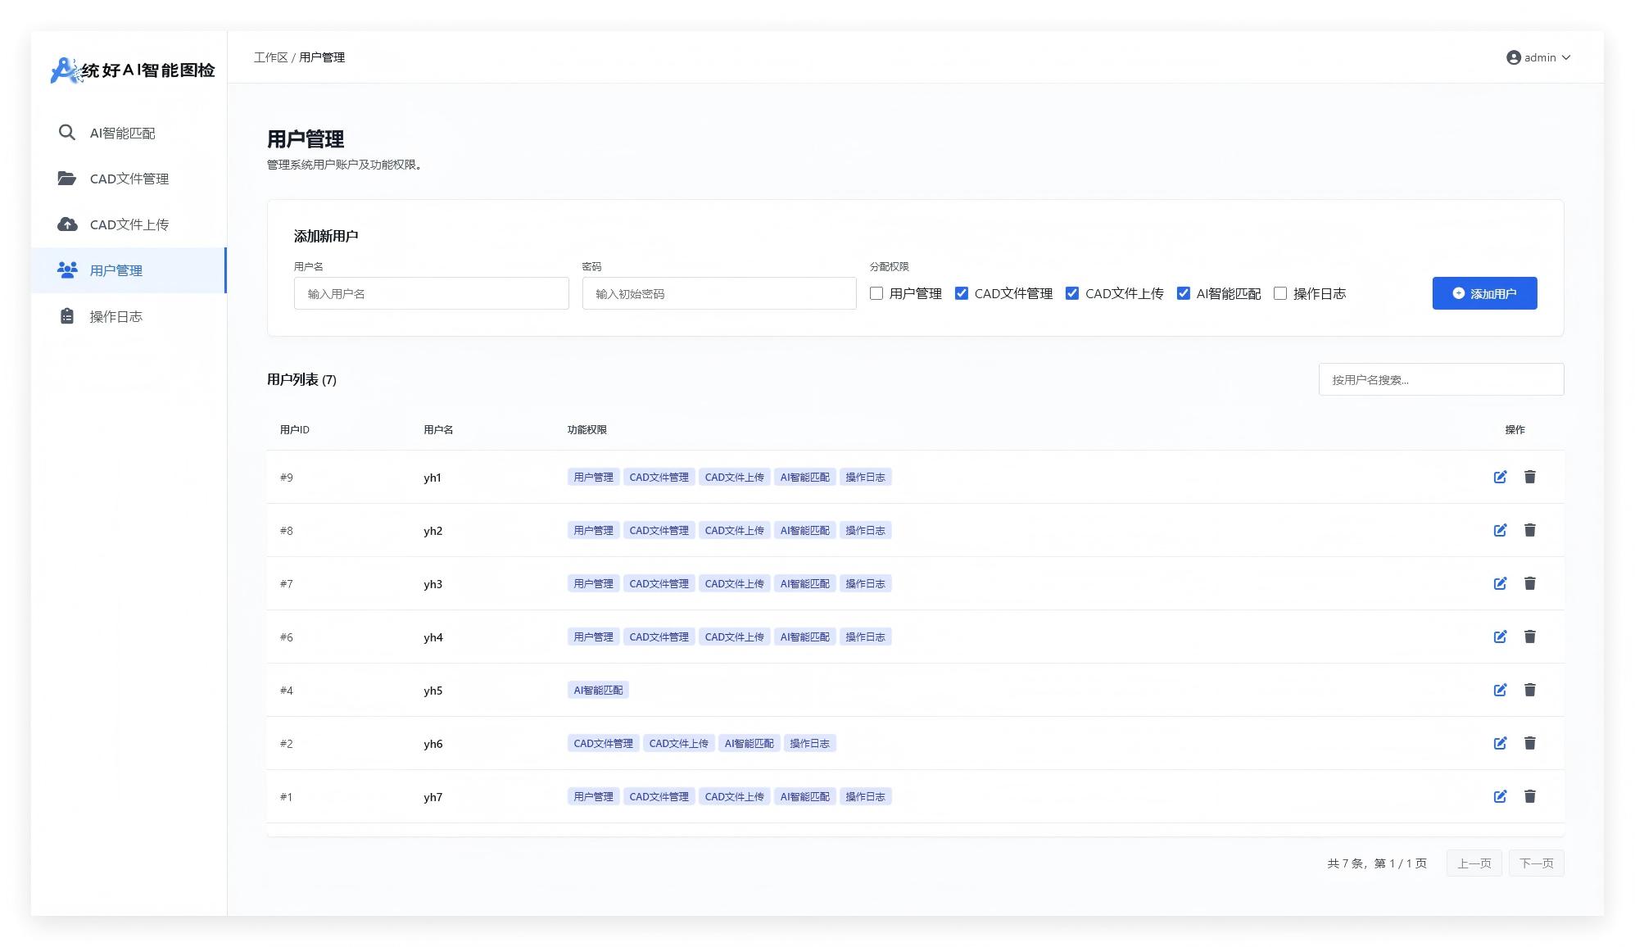Click the user ID #8 cell
The image size is (1635, 947).
pyautogui.click(x=287, y=531)
